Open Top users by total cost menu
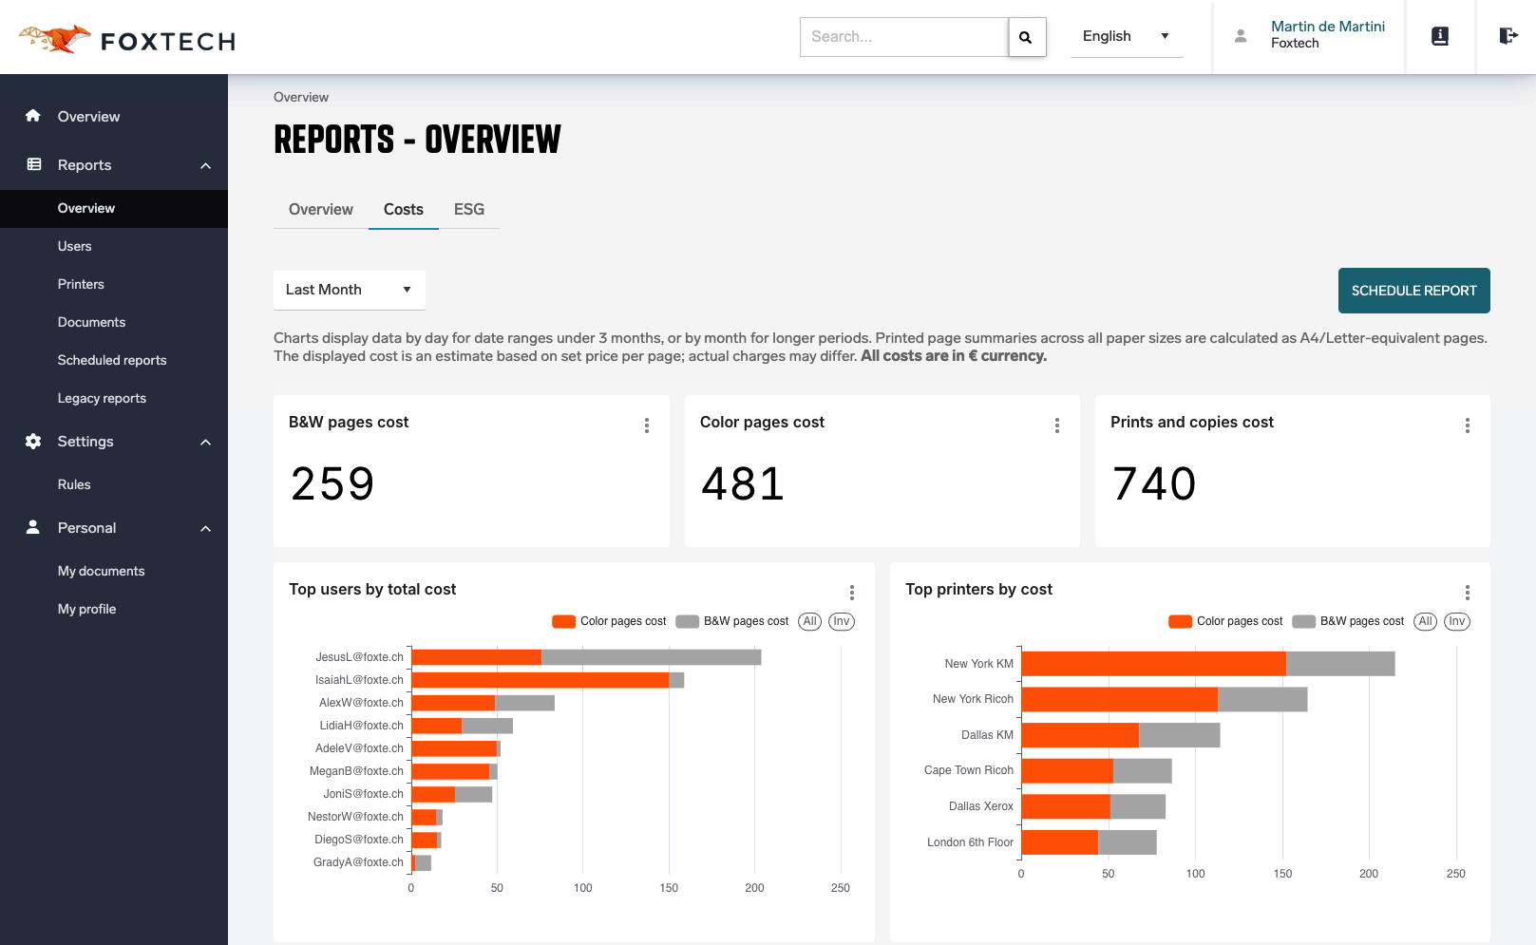 point(851,593)
